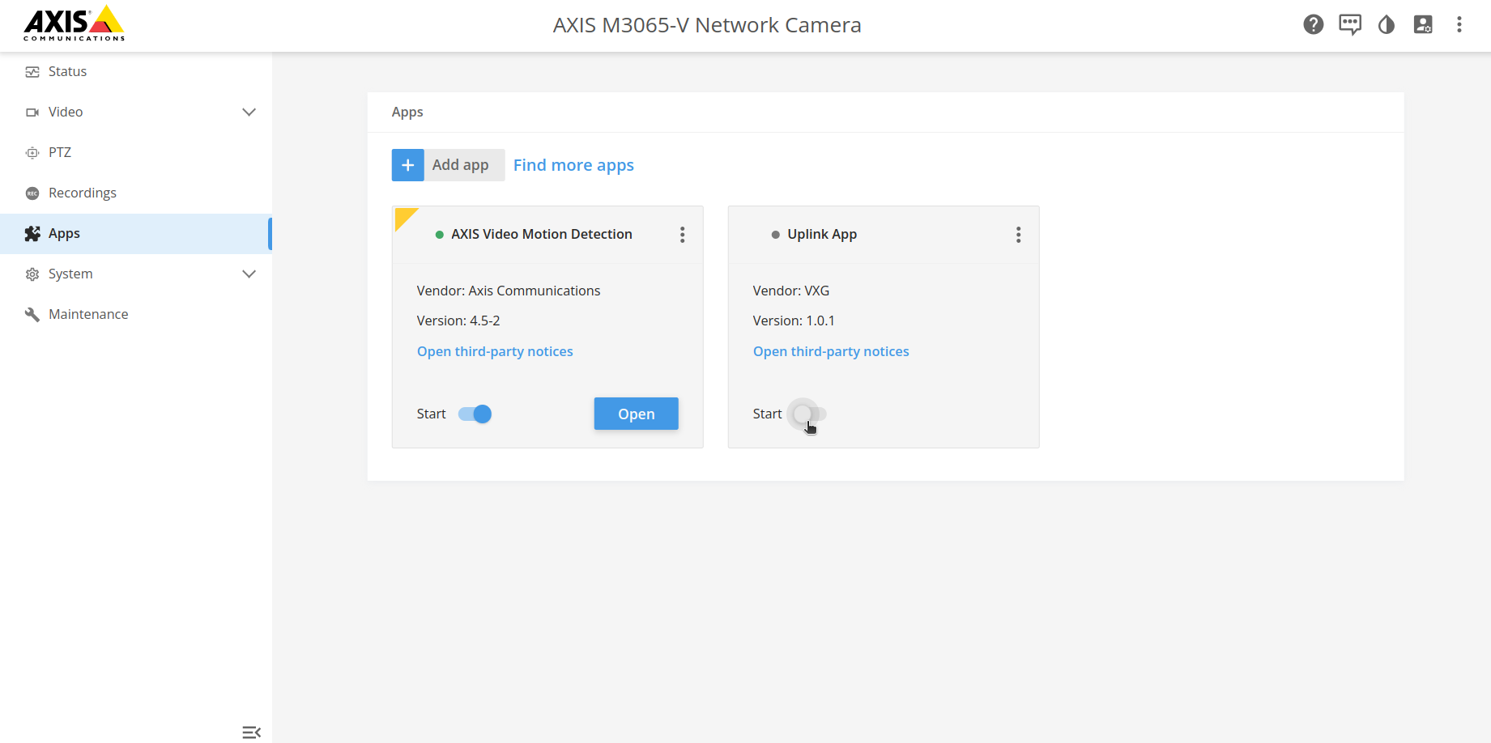Click the help question mark icon
Viewport: 1491px width, 743px height.
click(x=1313, y=25)
